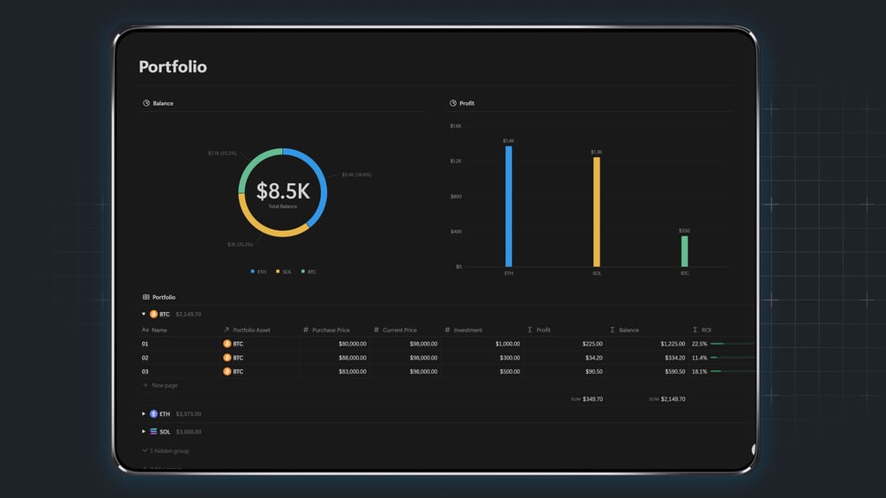
Task: Open the BTC relation link in row 01
Action: pos(234,344)
